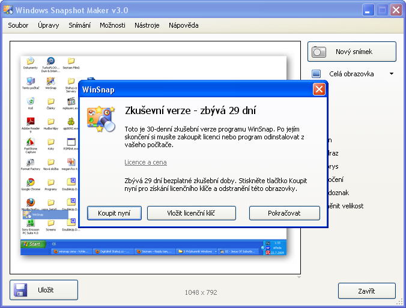Viewport: 406px width, 308px height.
Task: Click the Články folder in the preview
Action: pyautogui.click(x=50, y=103)
